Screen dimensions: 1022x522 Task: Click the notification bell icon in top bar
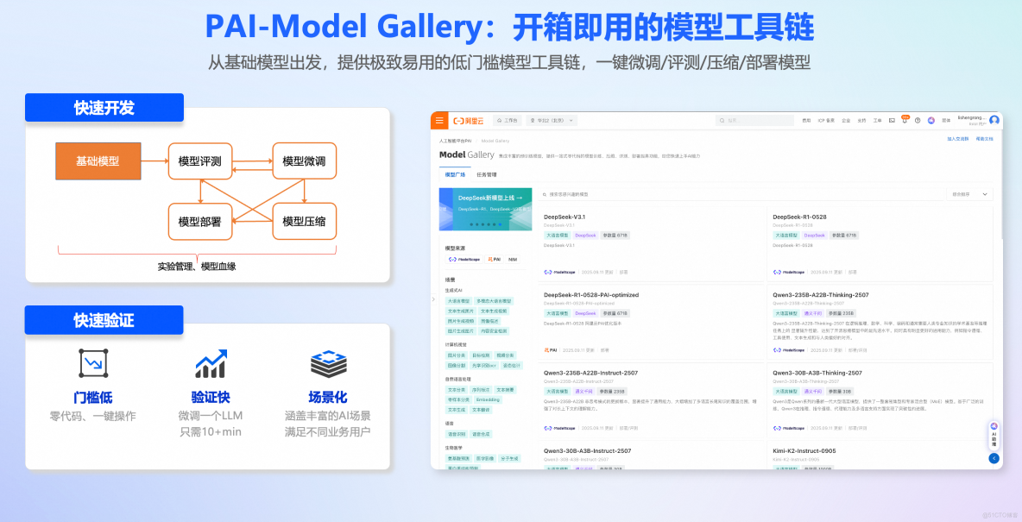tap(904, 121)
